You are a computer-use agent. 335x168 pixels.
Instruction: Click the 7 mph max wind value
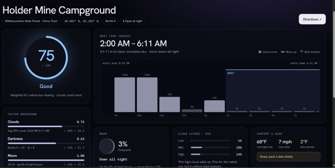pos(285,142)
